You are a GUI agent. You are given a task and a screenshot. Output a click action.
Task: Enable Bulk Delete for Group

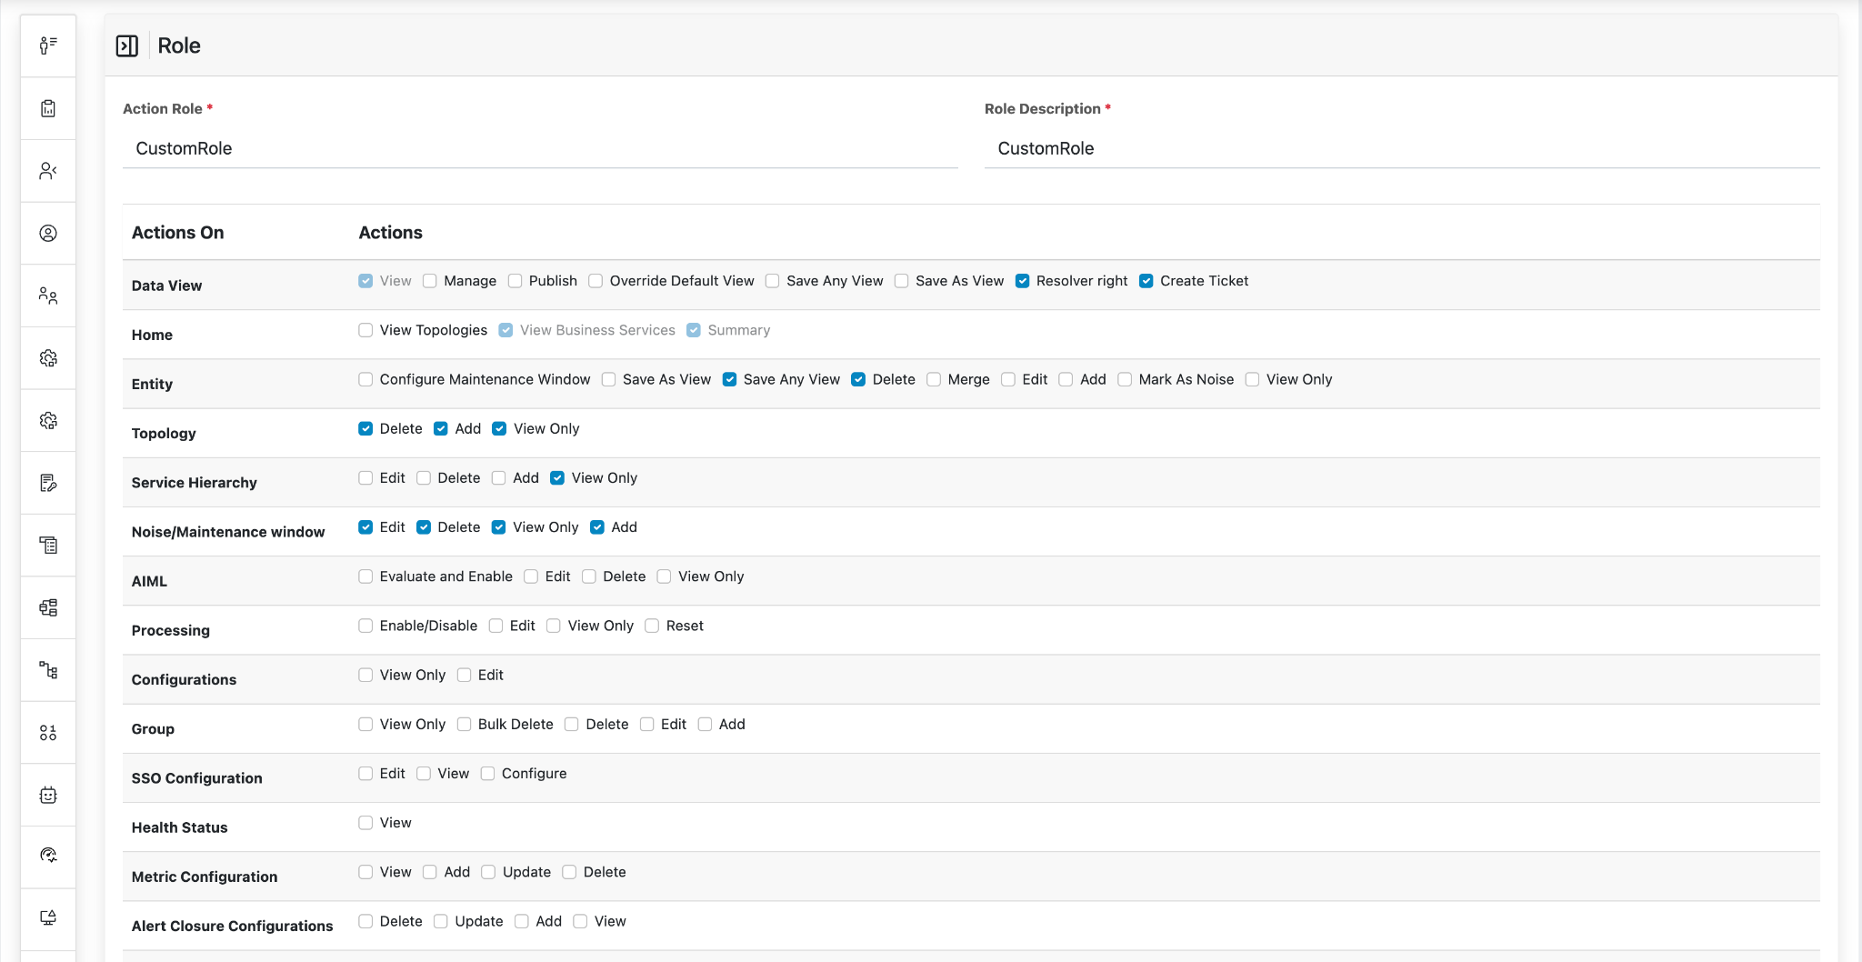[464, 724]
